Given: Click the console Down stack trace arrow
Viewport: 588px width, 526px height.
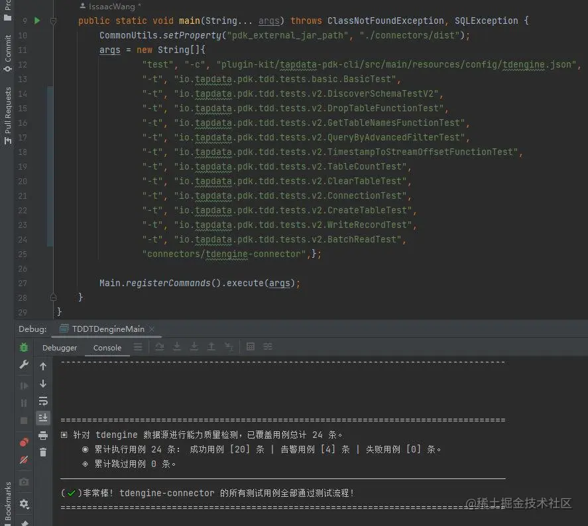Looking at the screenshot, I should point(43,384).
